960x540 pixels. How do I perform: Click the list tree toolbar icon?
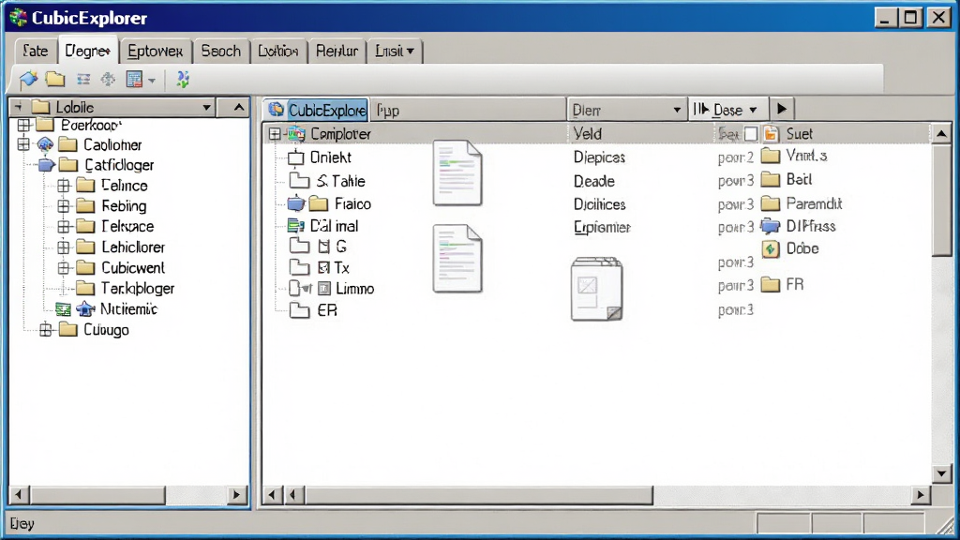point(83,79)
